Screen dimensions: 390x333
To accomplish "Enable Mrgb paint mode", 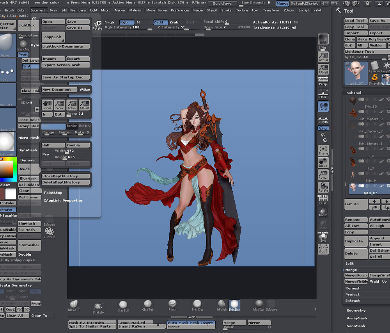I will pos(109,22).
